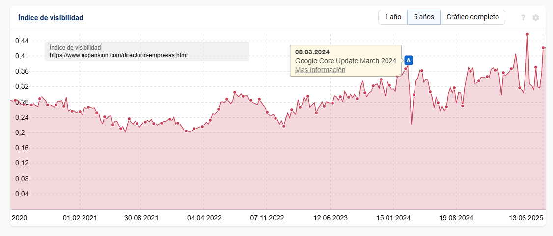Click the tooltip date '08.03.2024'
Image resolution: width=553 pixels, height=236 pixels.
click(x=312, y=52)
